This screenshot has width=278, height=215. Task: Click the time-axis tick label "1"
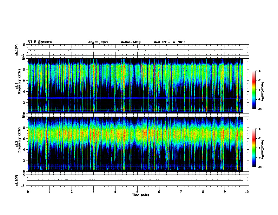pyautogui.click(x=49, y=192)
